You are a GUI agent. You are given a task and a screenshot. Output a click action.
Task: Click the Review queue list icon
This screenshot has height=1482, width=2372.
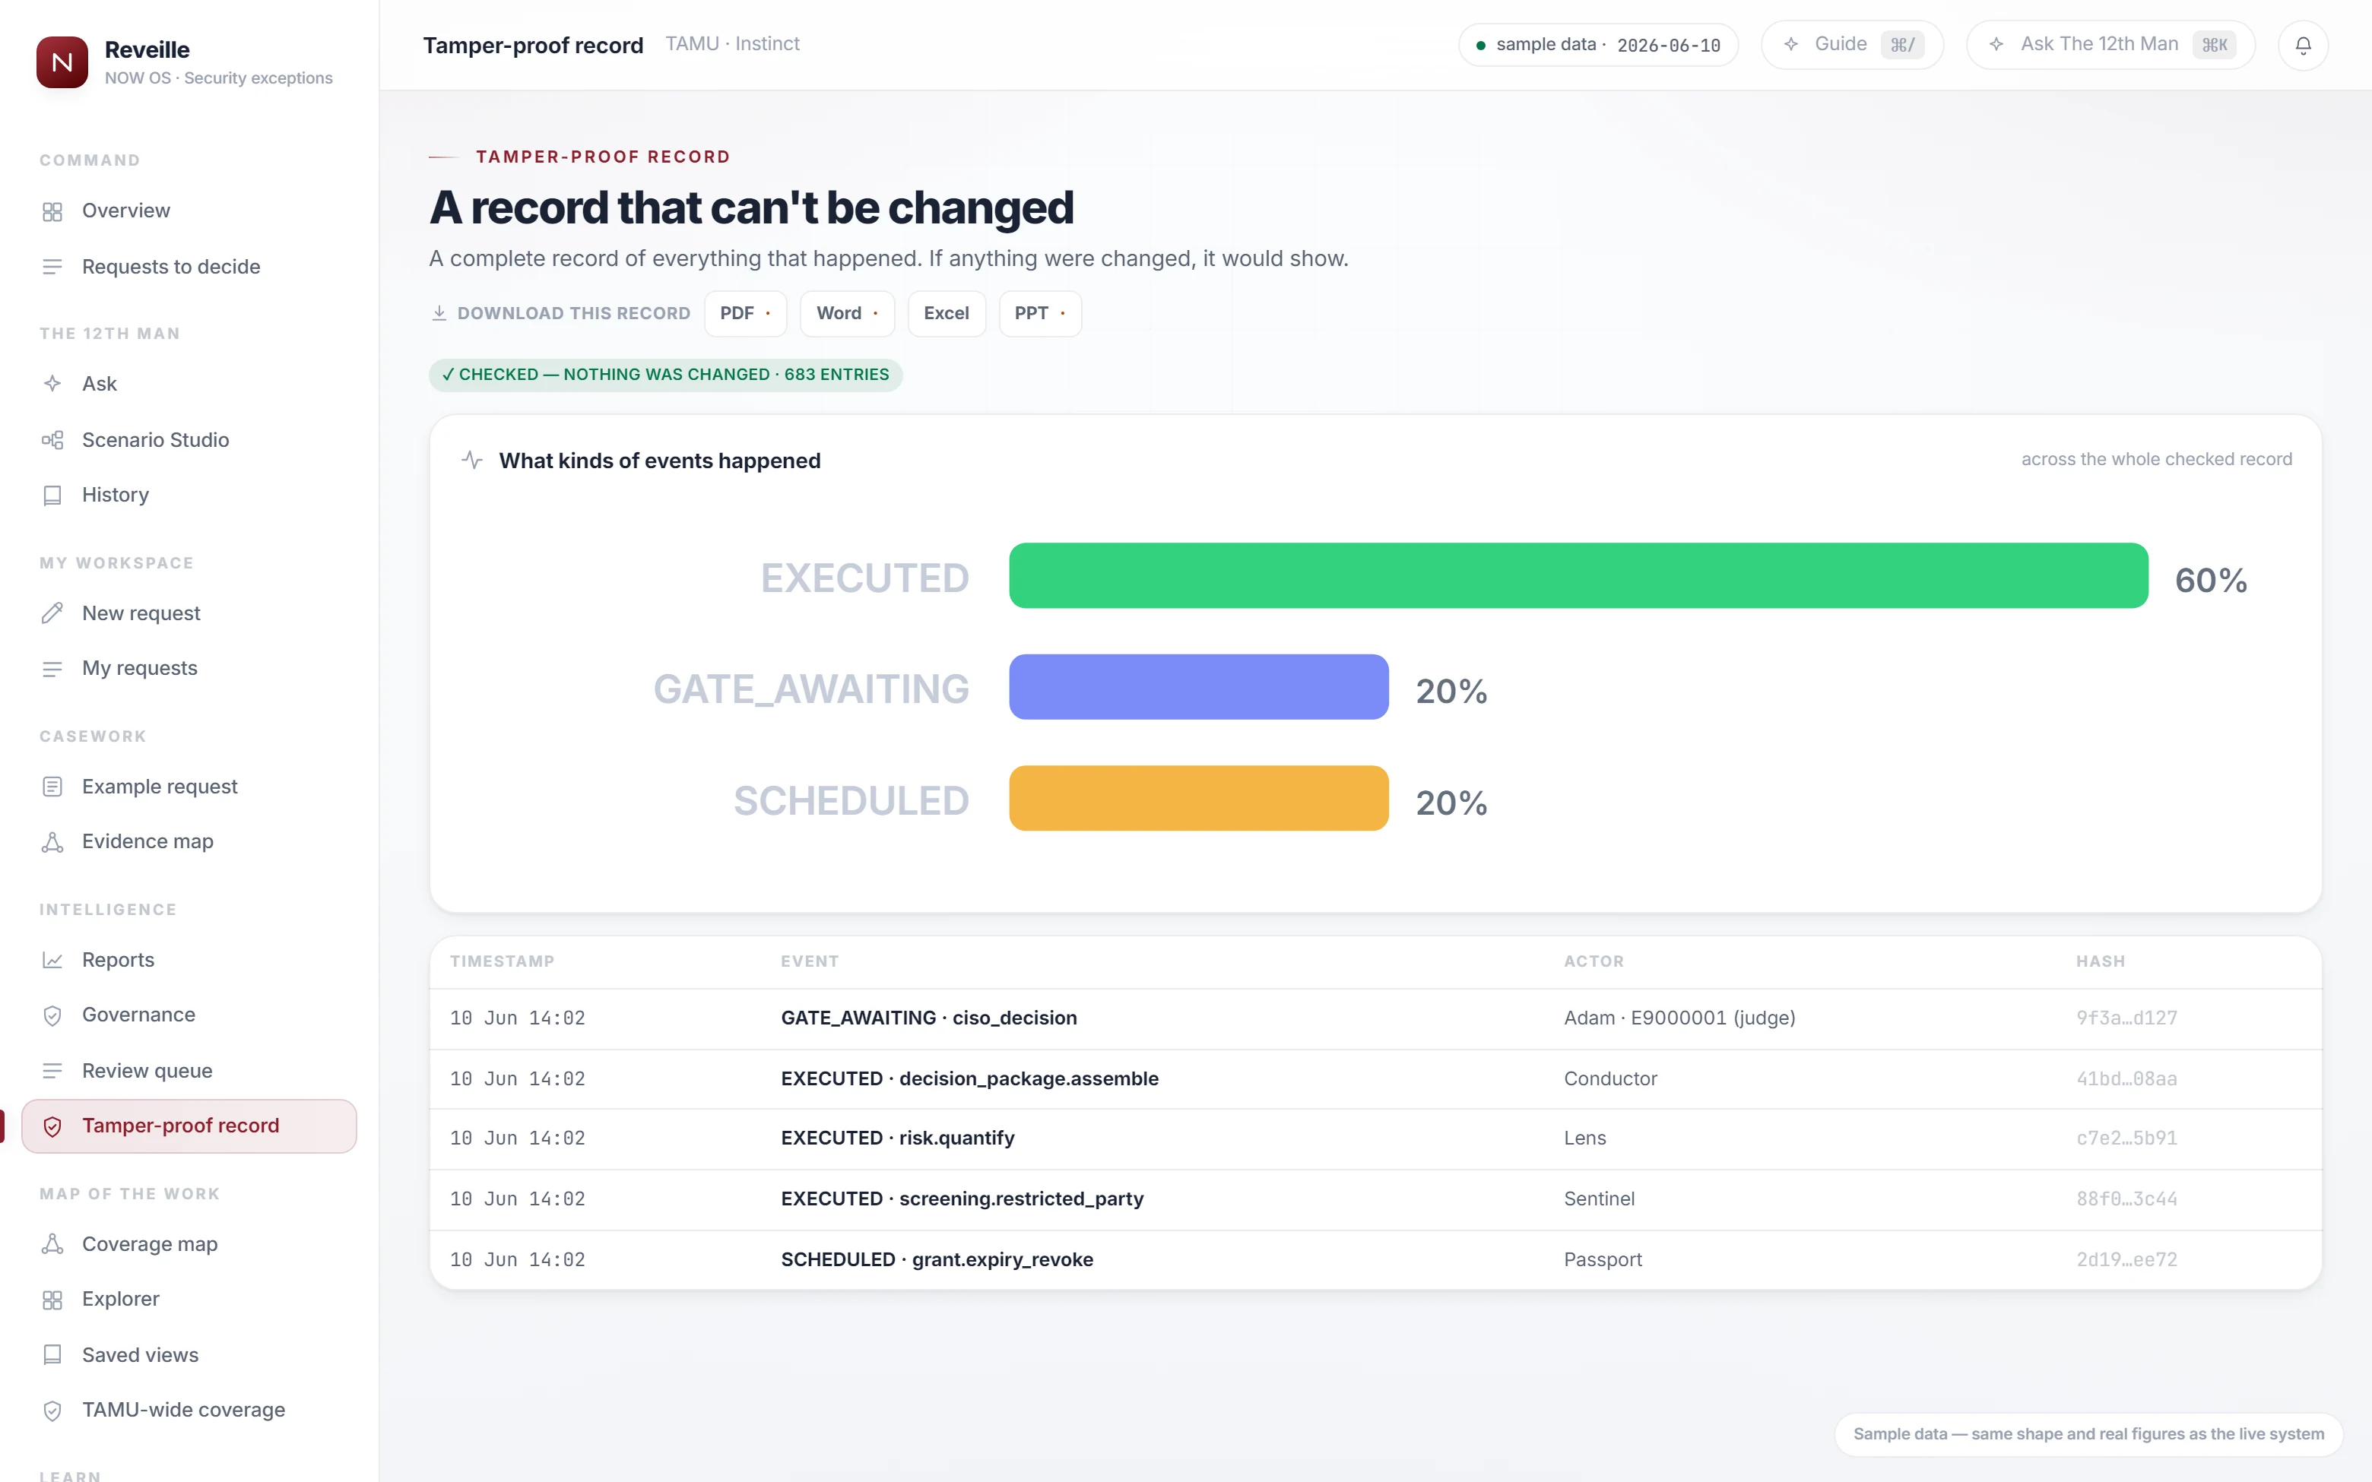(x=53, y=1070)
